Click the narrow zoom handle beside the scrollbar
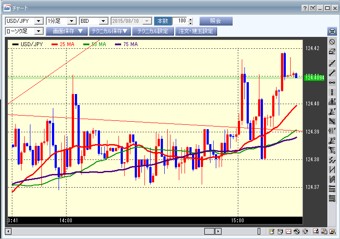The width and height of the screenshot is (340, 239). point(259,232)
